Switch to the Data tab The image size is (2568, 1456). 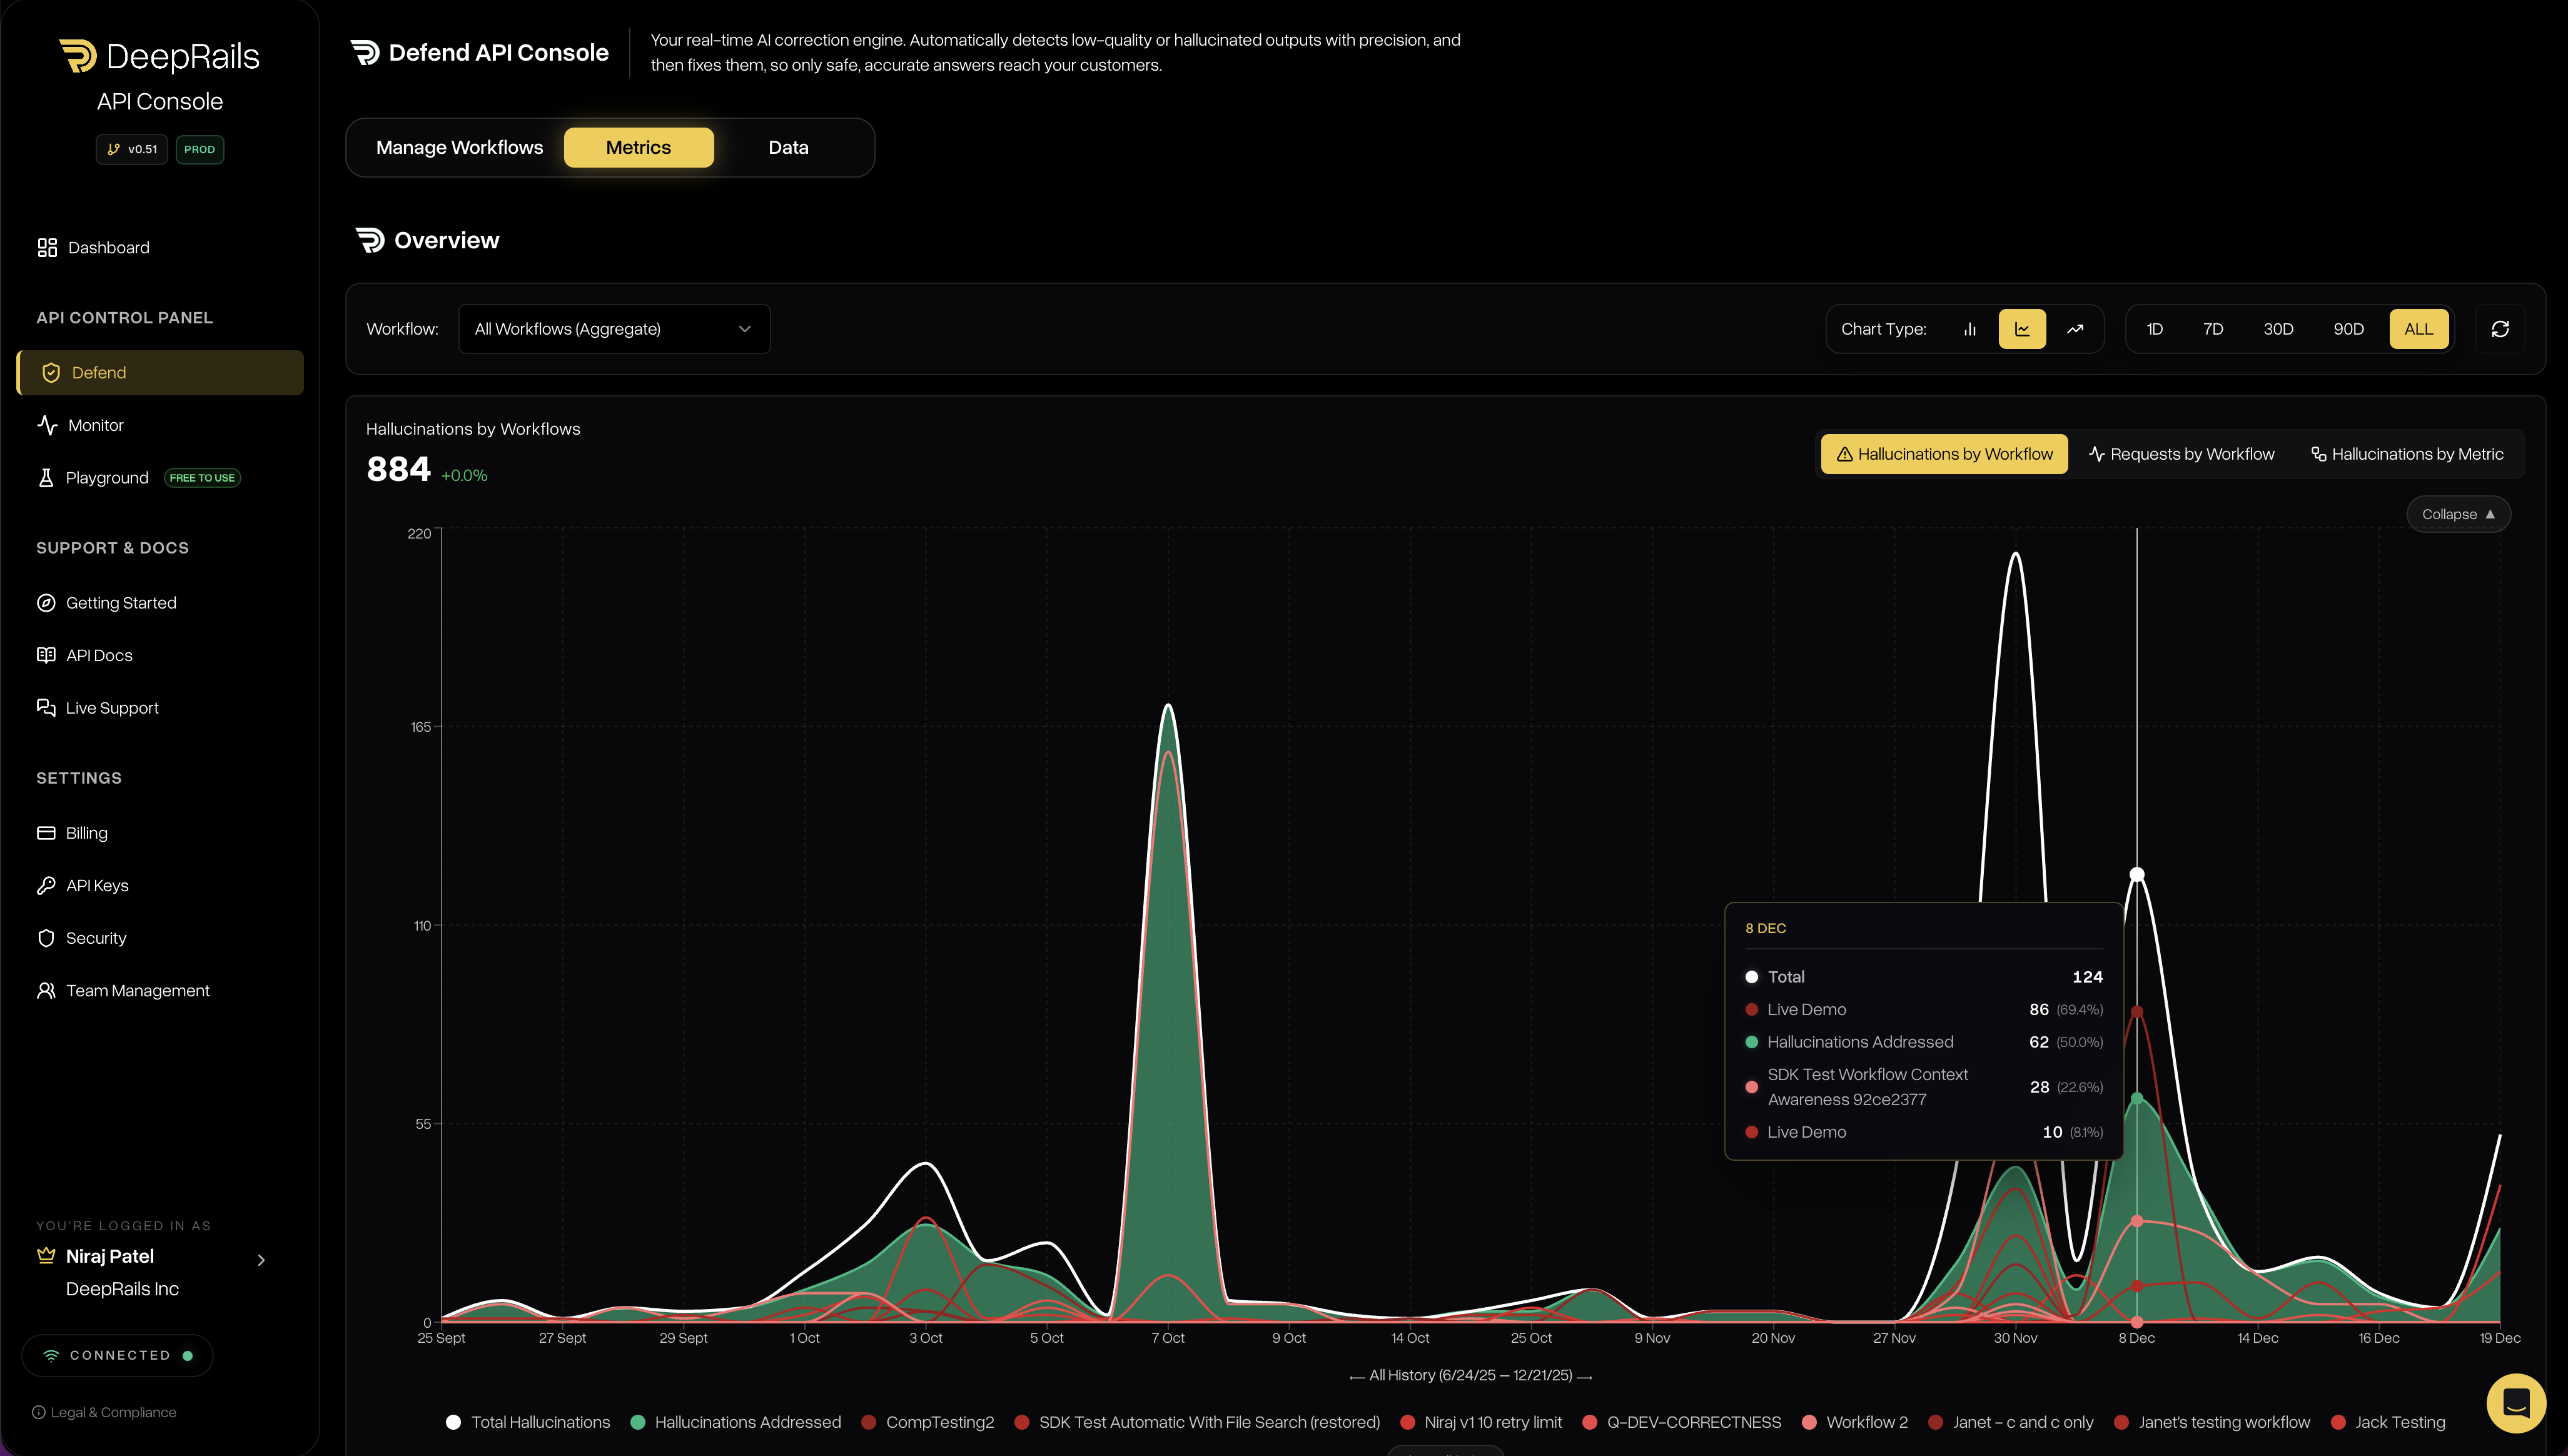coord(788,147)
